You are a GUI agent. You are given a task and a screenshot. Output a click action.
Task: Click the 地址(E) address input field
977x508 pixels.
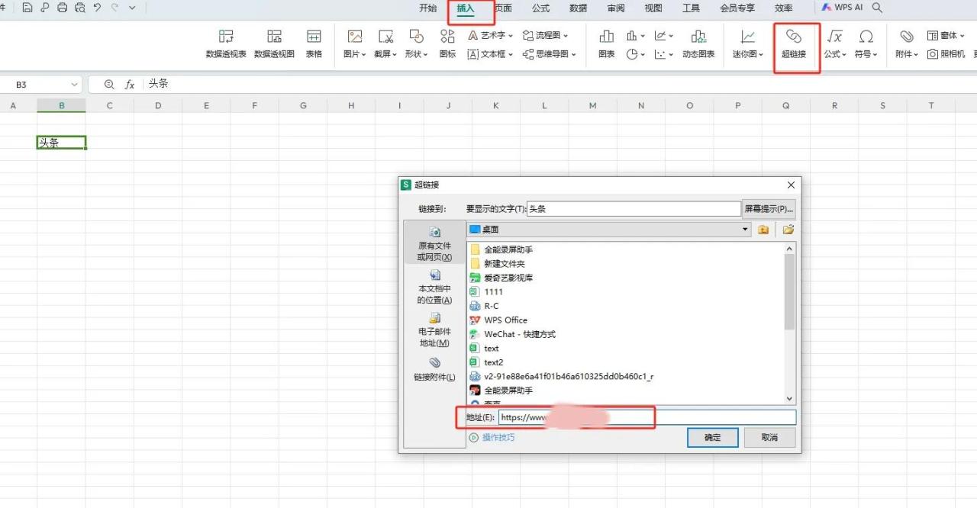coord(647,417)
